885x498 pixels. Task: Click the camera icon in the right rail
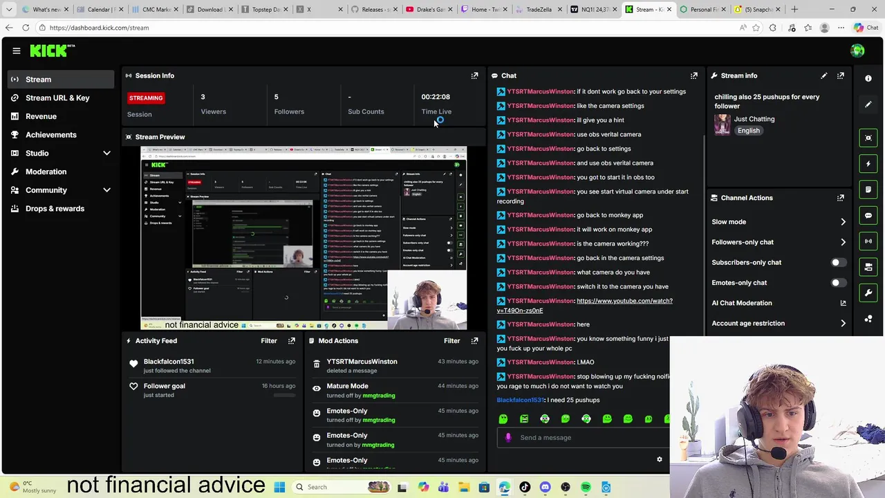click(x=868, y=267)
